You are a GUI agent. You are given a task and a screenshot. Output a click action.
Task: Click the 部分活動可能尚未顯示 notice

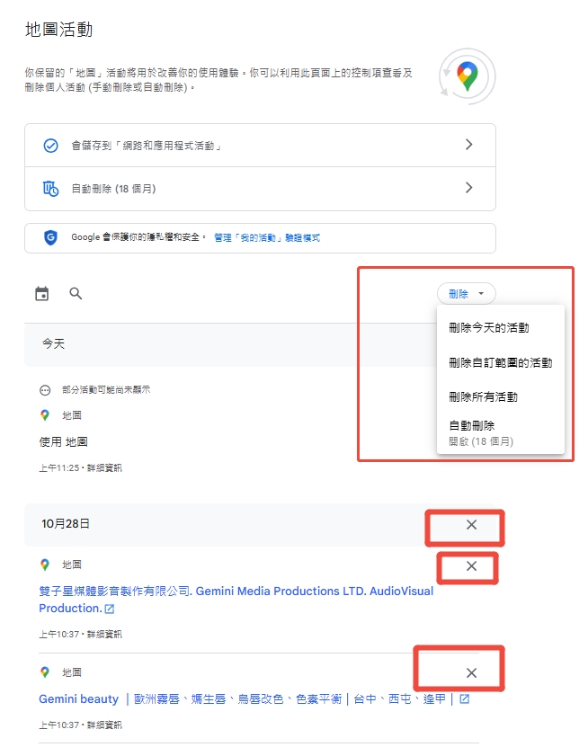pyautogui.click(x=106, y=389)
